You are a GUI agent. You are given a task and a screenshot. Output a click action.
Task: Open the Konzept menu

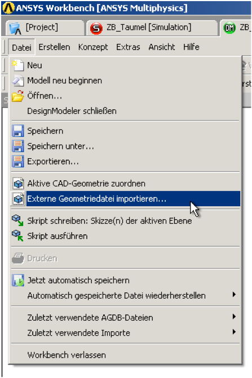(x=93, y=47)
